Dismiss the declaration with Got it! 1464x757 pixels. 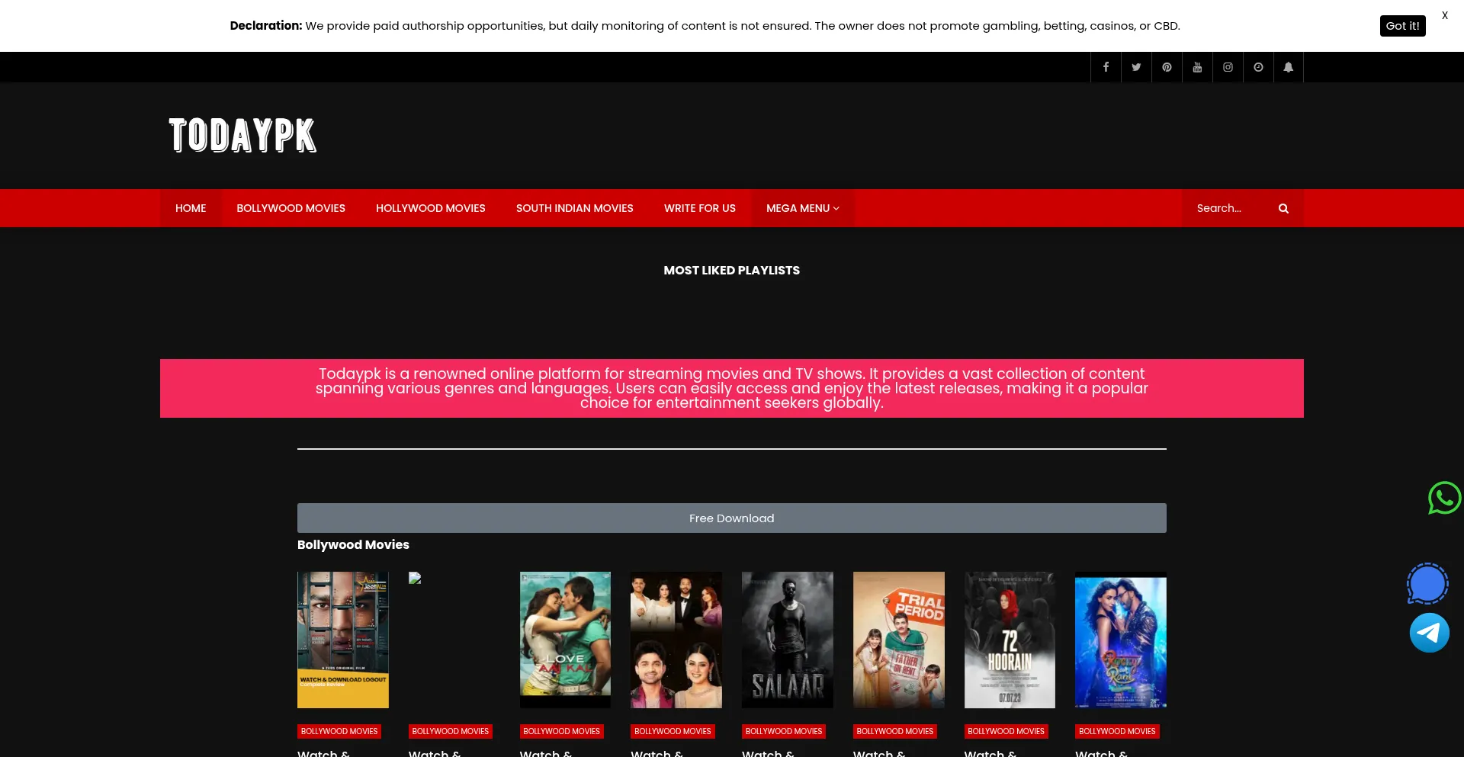(x=1402, y=26)
